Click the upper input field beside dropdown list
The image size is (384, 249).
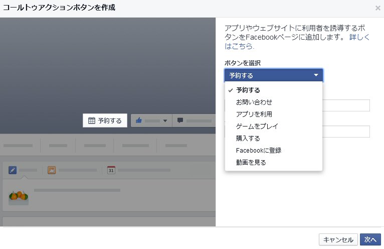[346, 105]
